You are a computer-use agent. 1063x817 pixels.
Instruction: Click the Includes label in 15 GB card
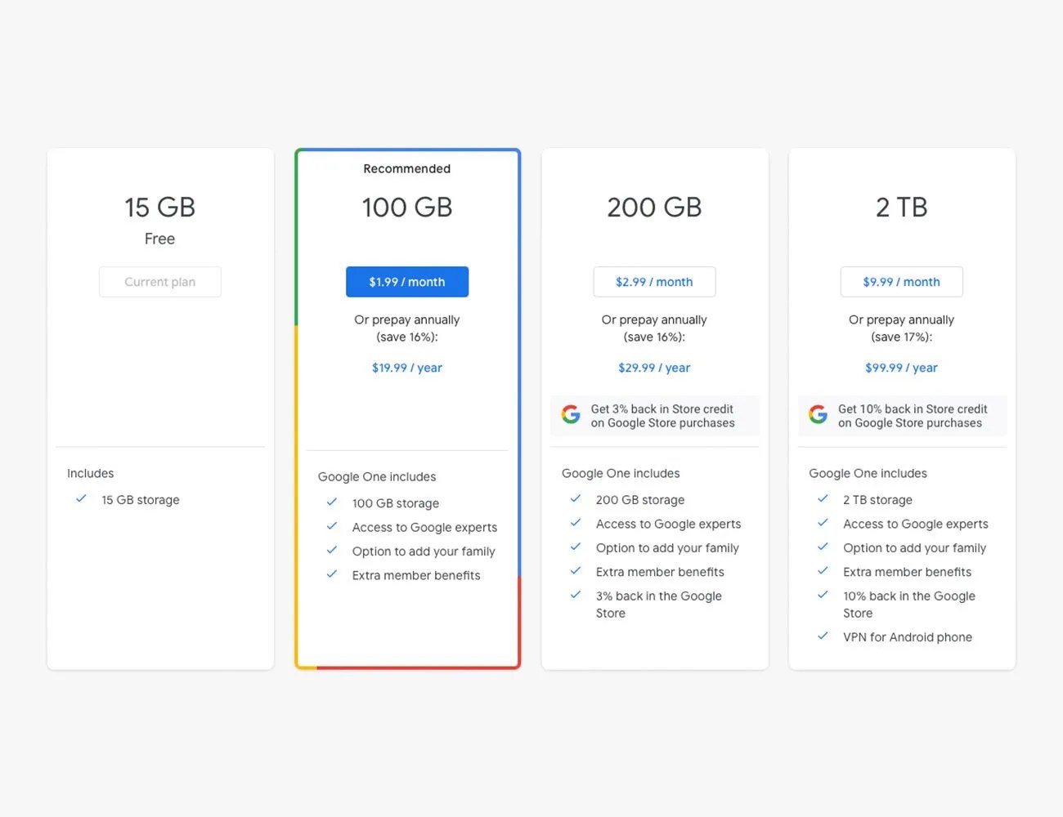point(91,473)
